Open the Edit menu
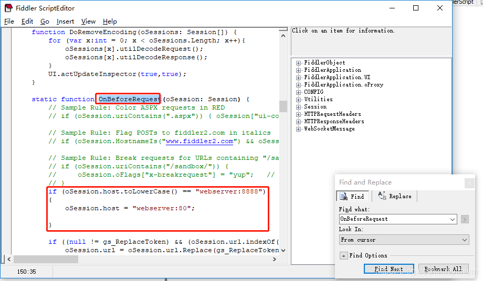Screen dimensions: 483x281 tap(27, 21)
